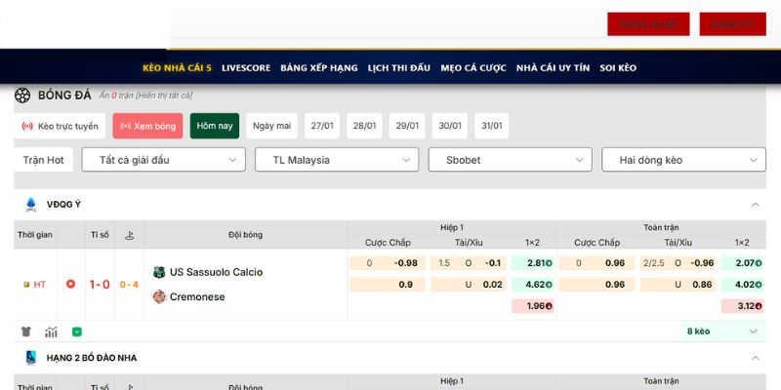Click the green chevron icon under the match row

[x=77, y=331]
